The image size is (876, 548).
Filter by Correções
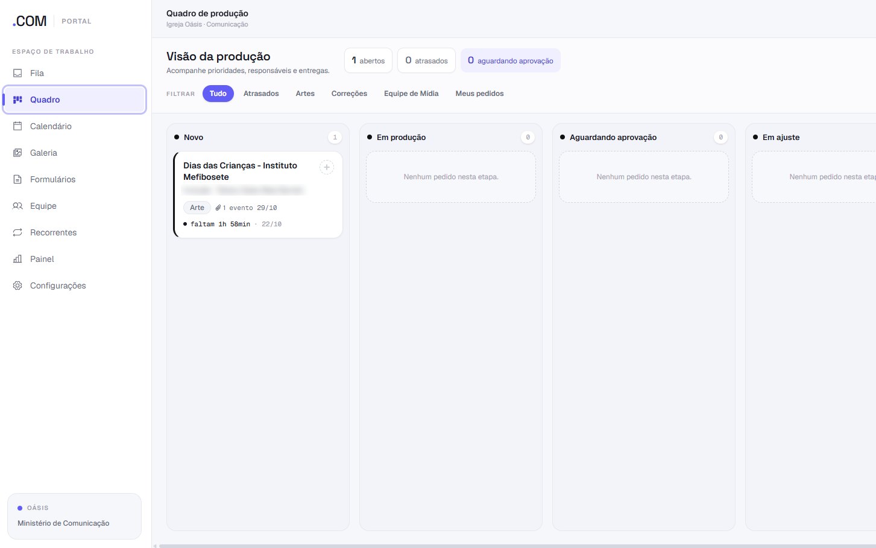point(349,94)
